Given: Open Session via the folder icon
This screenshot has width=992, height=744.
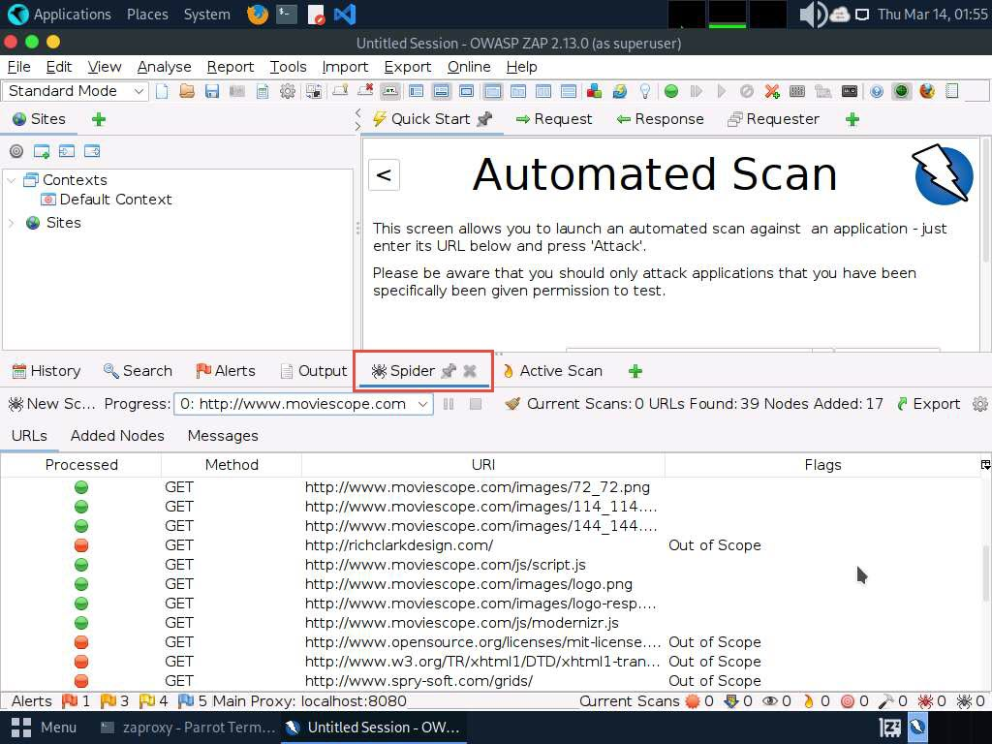Looking at the screenshot, I should point(187,91).
